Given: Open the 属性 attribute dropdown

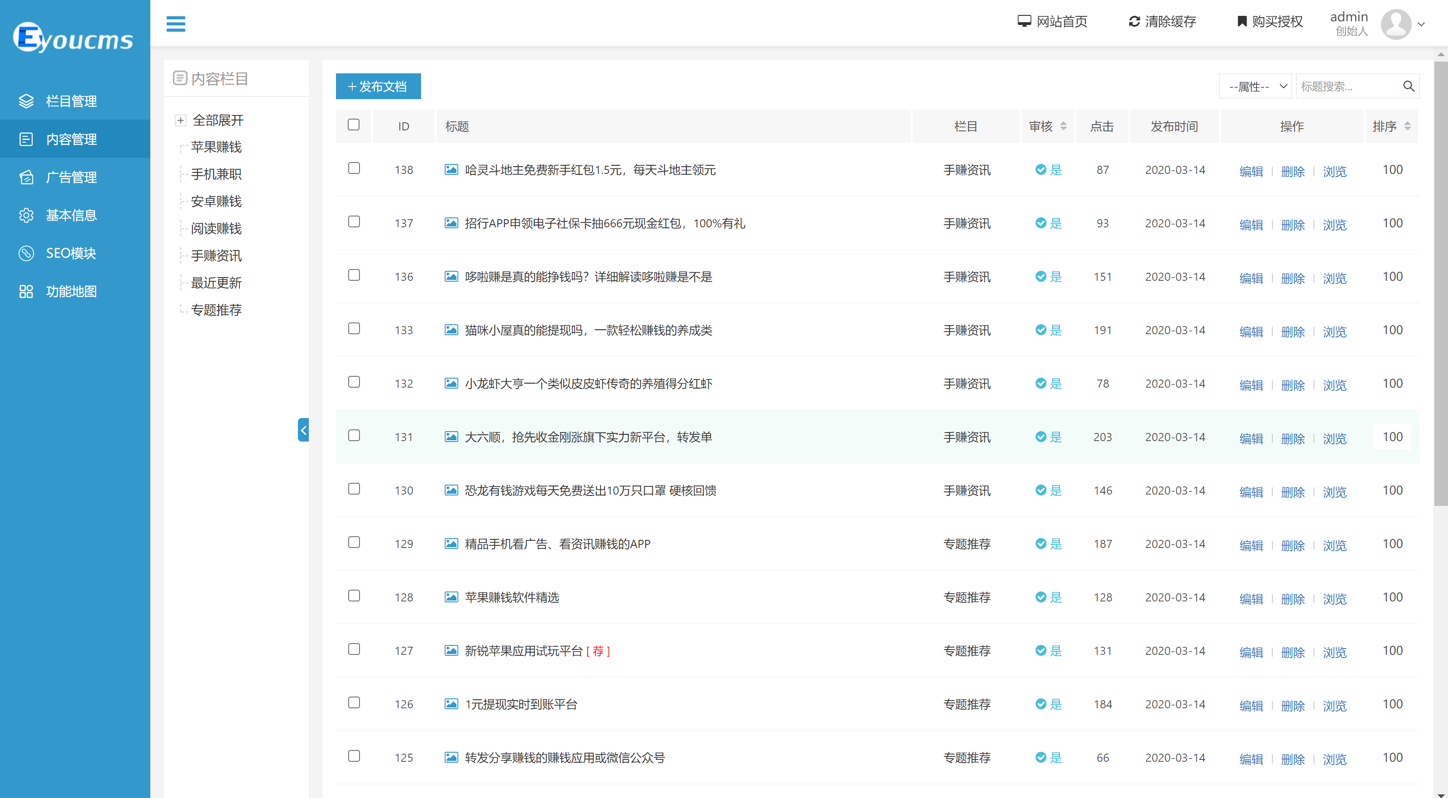Looking at the screenshot, I should [1256, 86].
